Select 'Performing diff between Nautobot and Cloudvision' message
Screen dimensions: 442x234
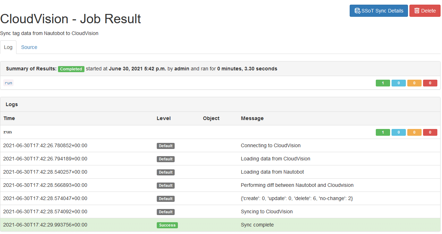tap(297, 185)
